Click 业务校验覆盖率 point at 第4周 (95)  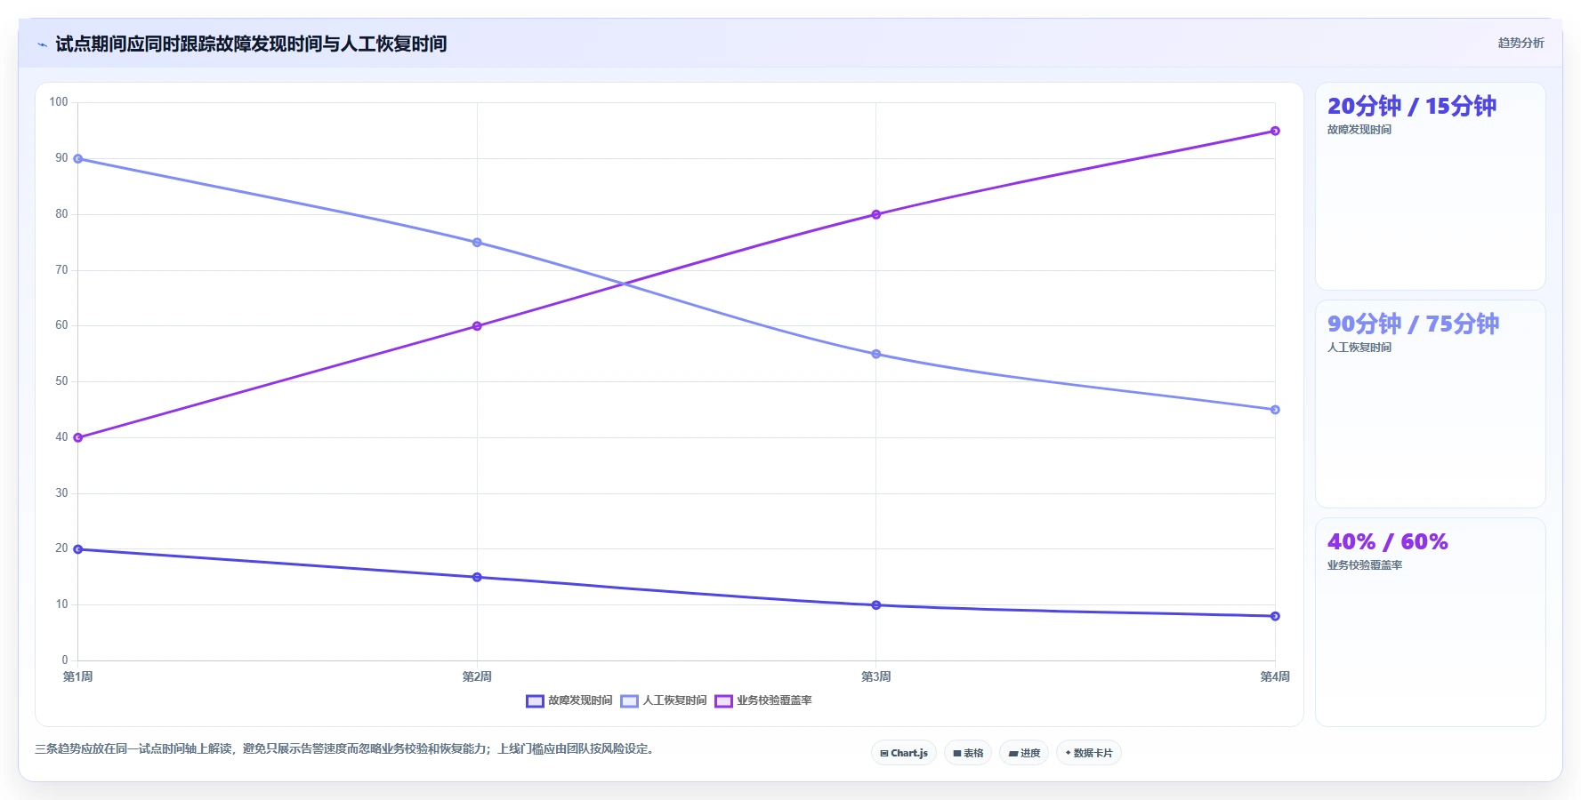[1275, 131]
